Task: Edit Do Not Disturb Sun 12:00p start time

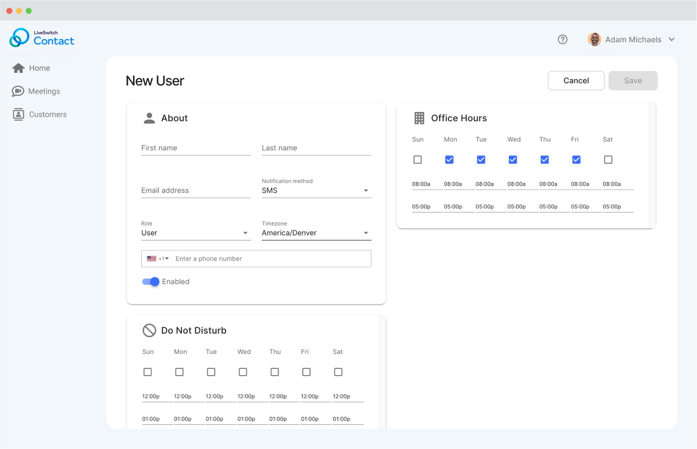Action: coord(157,396)
